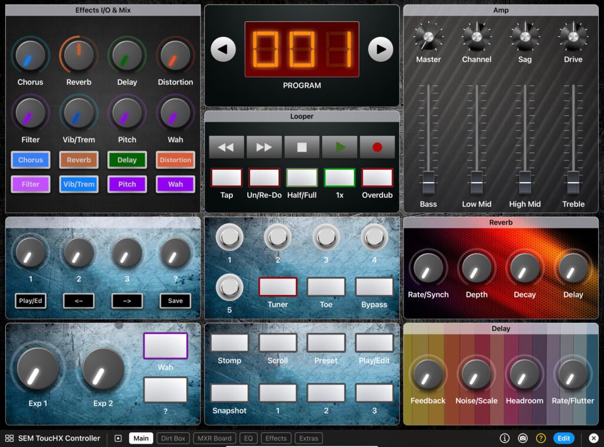The image size is (604, 447).
Task: Click the Sag amp knob
Action: point(524,37)
